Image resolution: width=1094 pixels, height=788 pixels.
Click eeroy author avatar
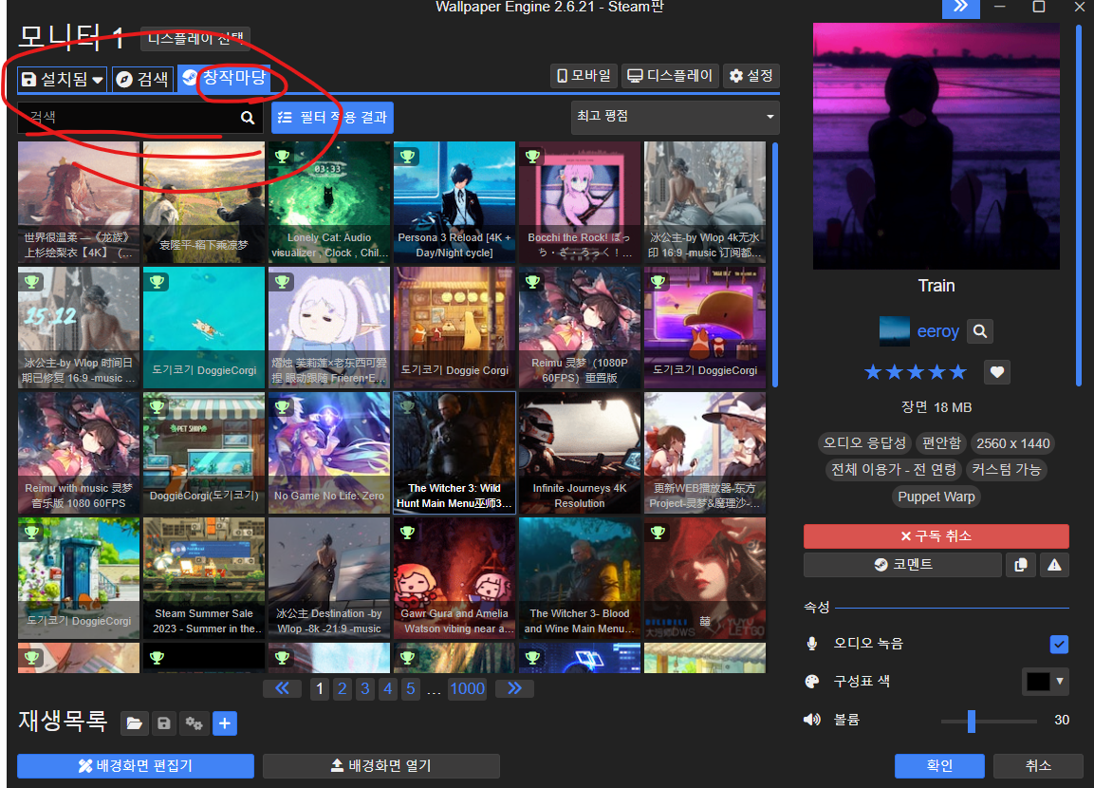(x=895, y=331)
